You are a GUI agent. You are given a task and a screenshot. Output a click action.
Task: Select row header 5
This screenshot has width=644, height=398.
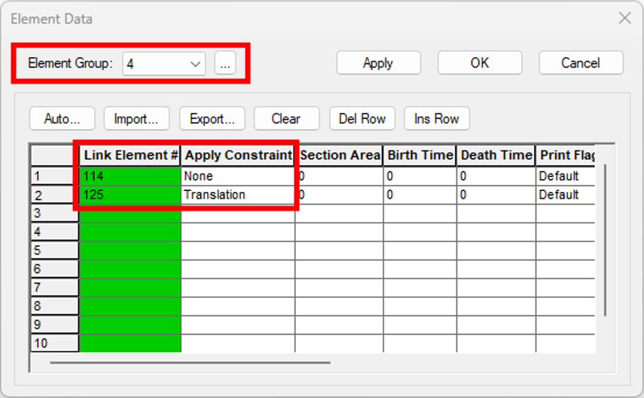click(x=55, y=251)
